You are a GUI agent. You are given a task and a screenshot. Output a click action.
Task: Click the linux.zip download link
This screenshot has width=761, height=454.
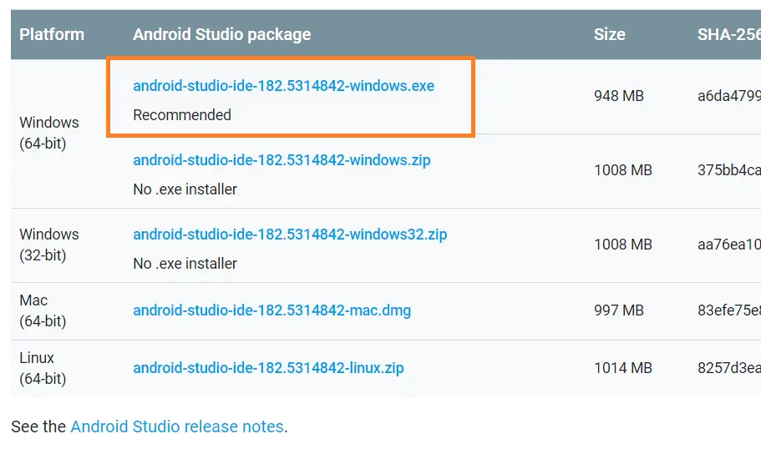click(268, 368)
